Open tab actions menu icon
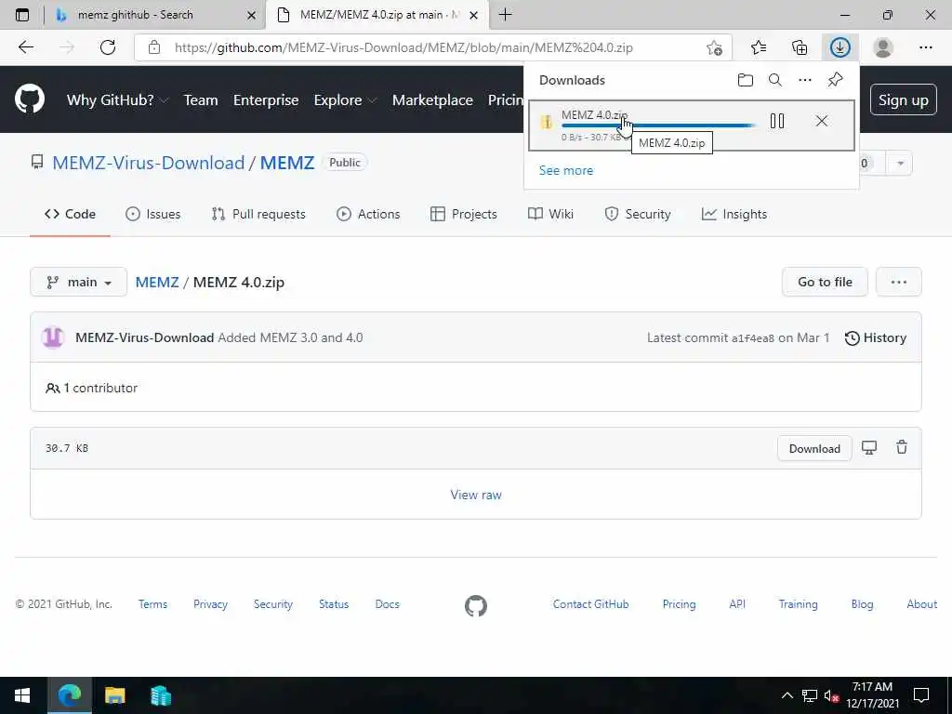The height and width of the screenshot is (714, 952). pyautogui.click(x=22, y=15)
